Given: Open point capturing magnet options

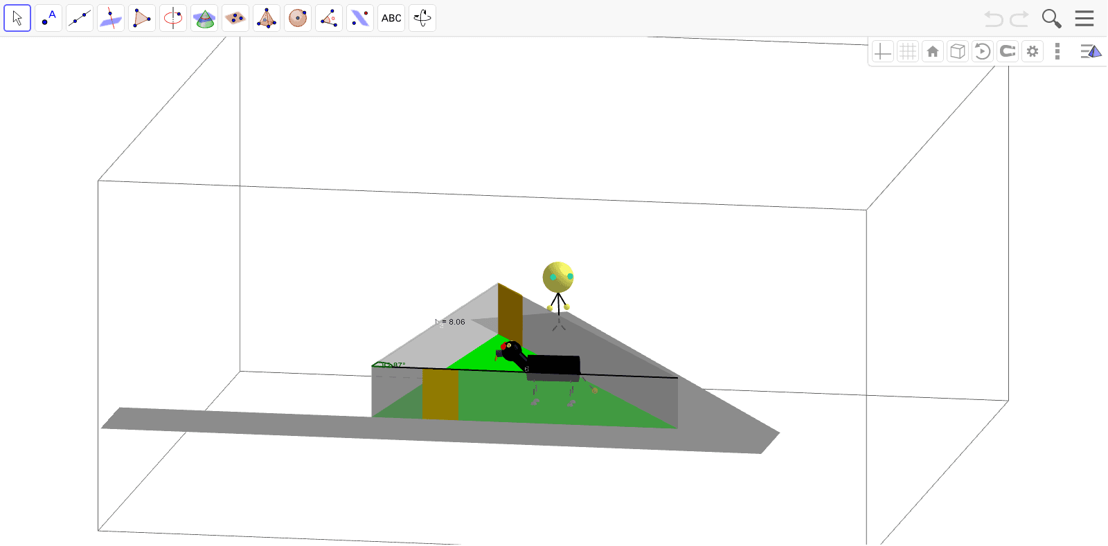Looking at the screenshot, I should (1008, 51).
